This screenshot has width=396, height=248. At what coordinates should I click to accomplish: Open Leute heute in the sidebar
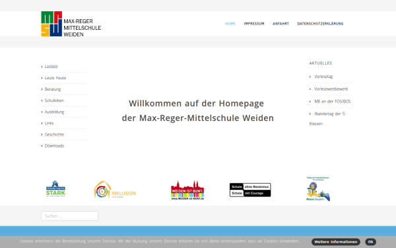coord(55,78)
